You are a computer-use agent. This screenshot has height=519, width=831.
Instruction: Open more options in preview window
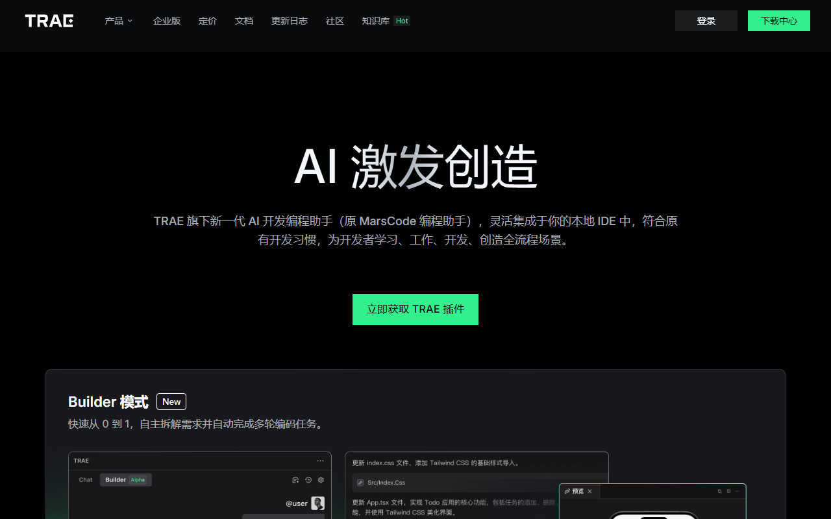pyautogui.click(x=738, y=491)
